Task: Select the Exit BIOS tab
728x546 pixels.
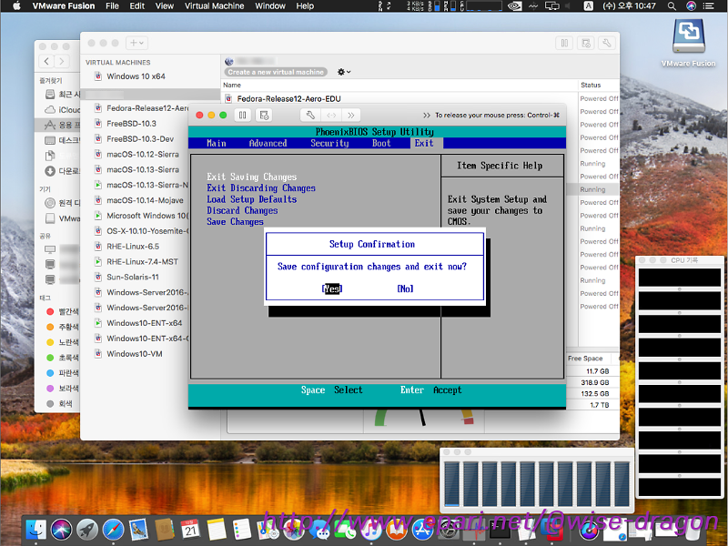Action: [x=424, y=143]
